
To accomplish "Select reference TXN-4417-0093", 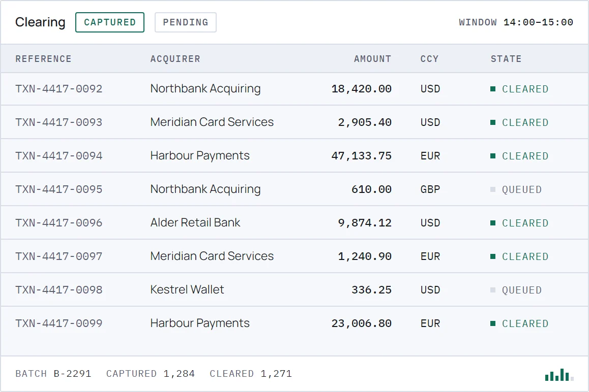I will tap(58, 122).
